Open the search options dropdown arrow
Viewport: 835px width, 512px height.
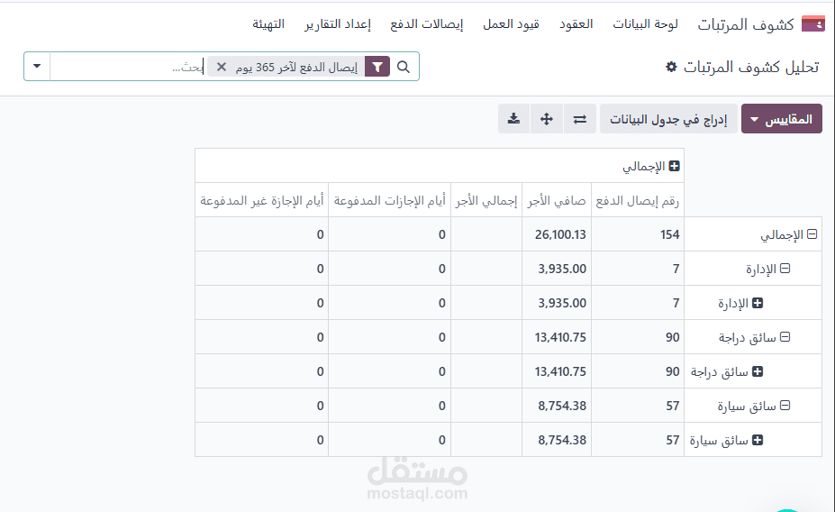[x=37, y=67]
